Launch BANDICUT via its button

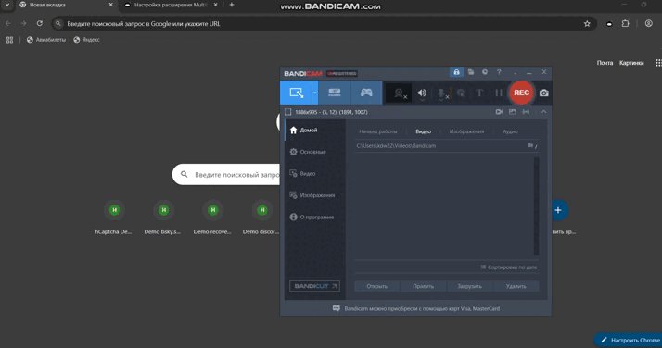pyautogui.click(x=314, y=286)
